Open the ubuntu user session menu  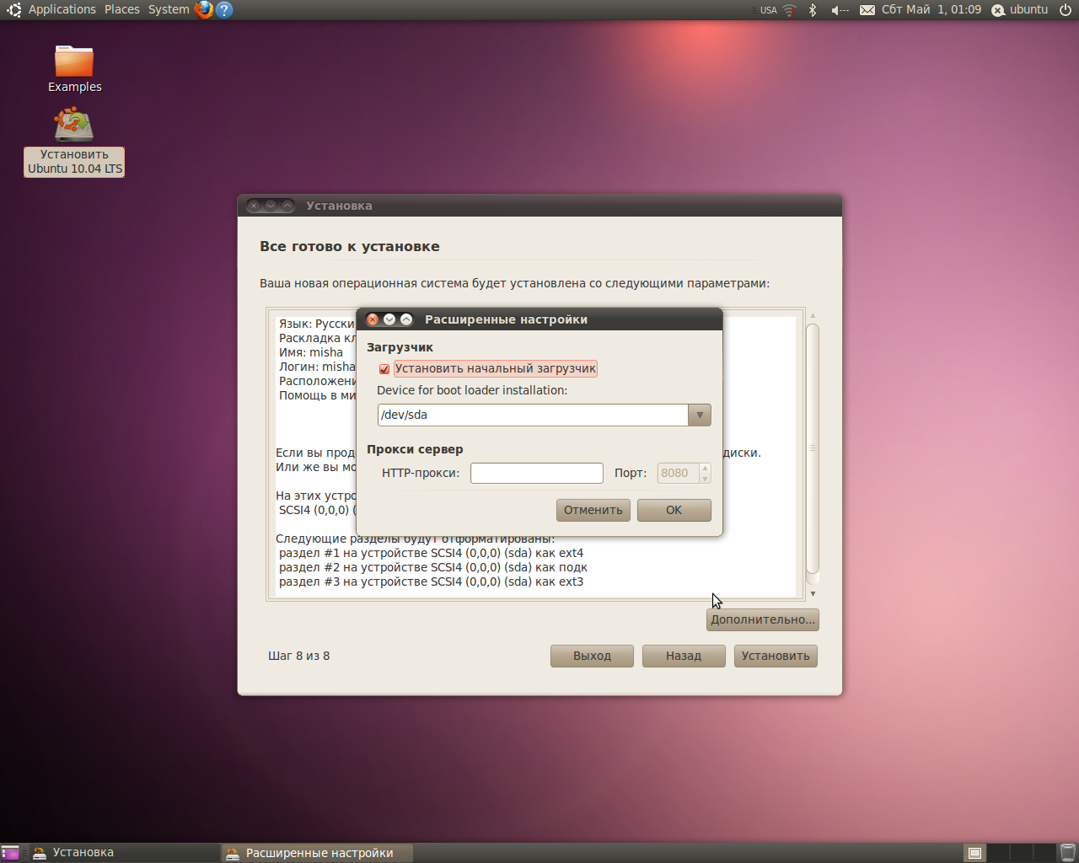coord(1020,10)
